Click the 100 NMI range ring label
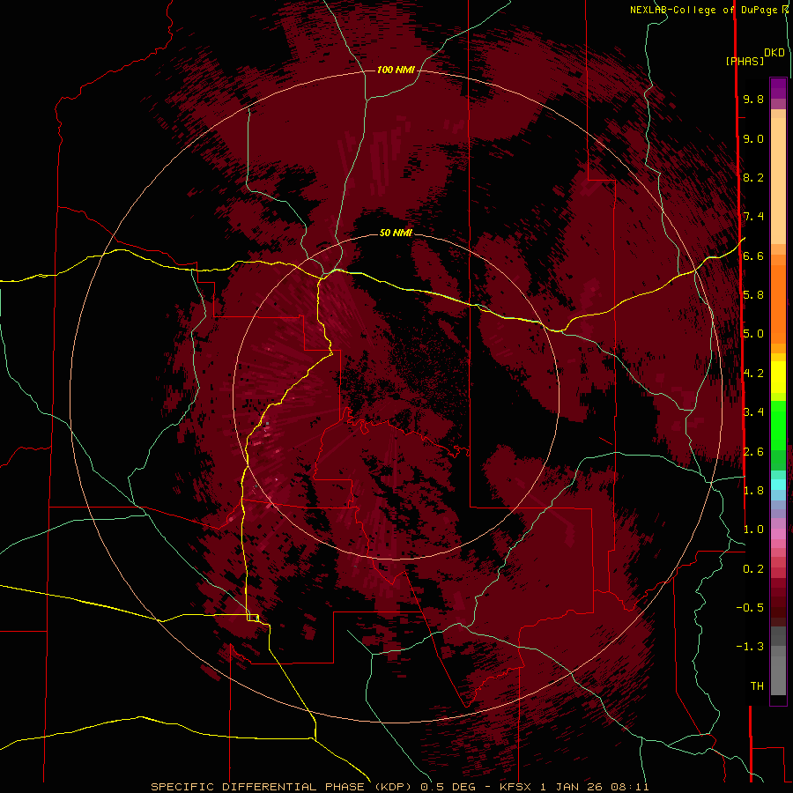 pyautogui.click(x=396, y=70)
